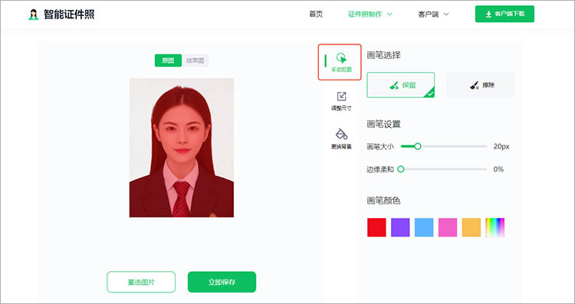575x304 pixels.
Task: Click 立即保存 to save now
Action: [222, 282]
